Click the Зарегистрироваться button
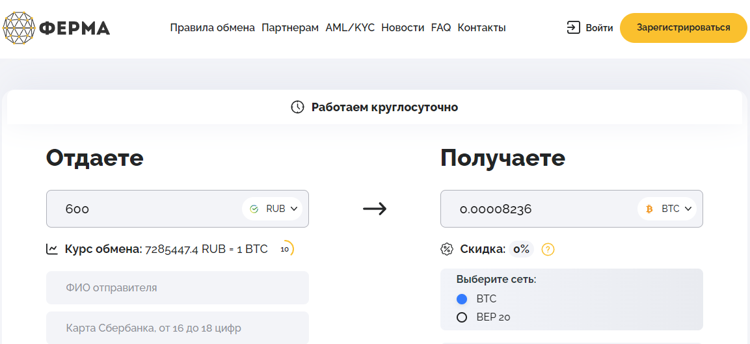This screenshot has height=344, width=750. (684, 28)
